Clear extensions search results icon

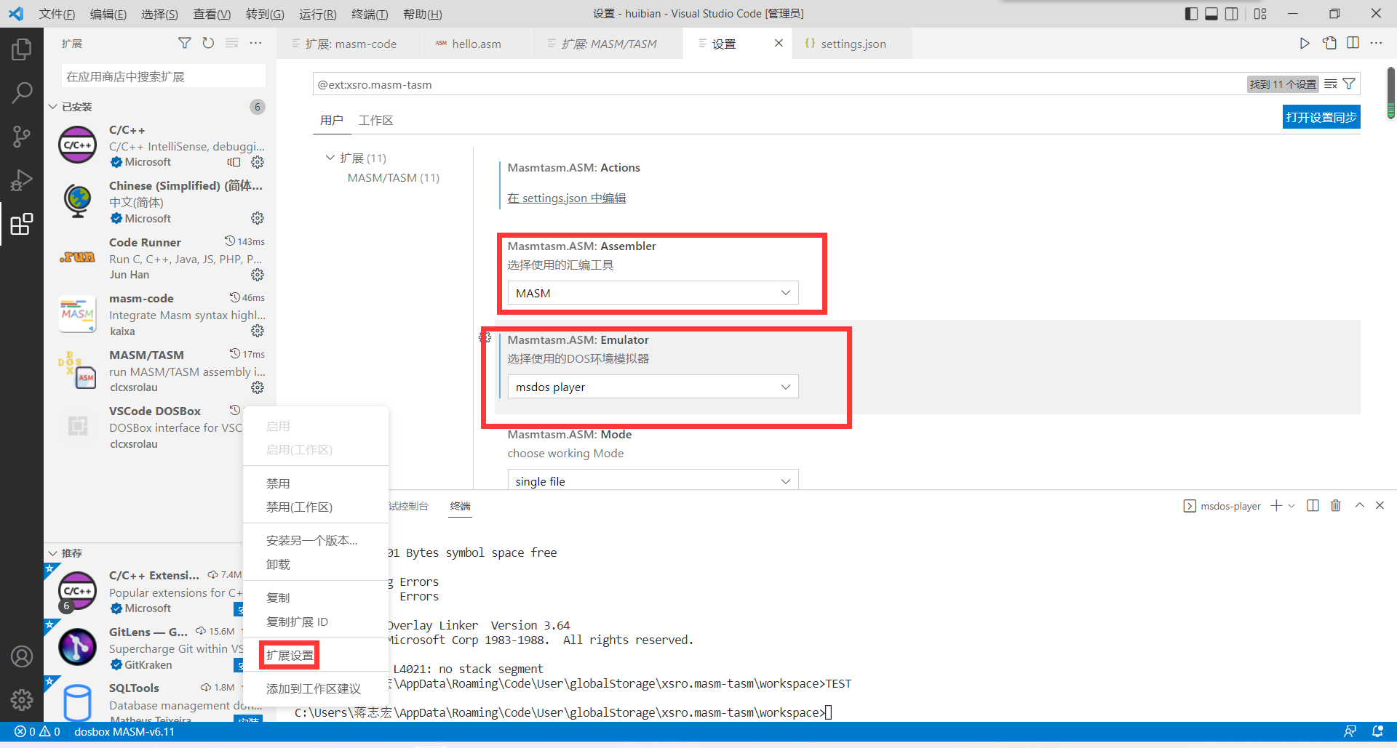(232, 44)
